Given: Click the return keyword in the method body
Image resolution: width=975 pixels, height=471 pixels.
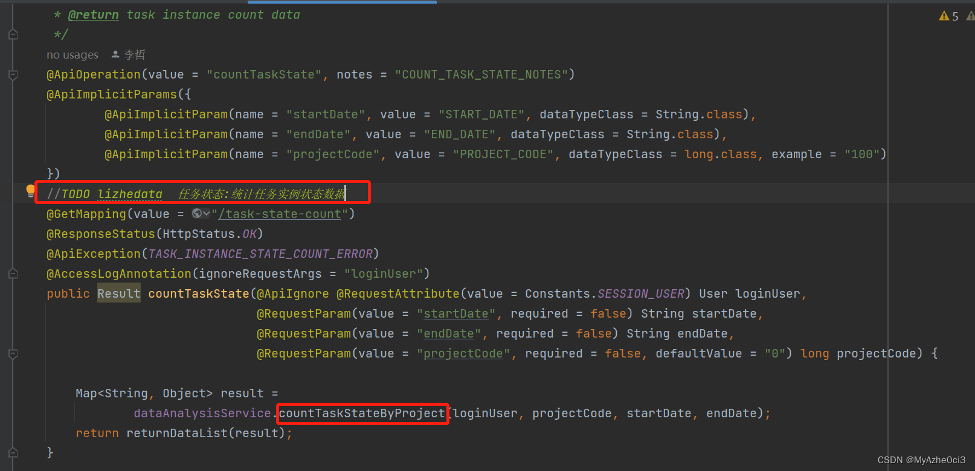Looking at the screenshot, I should pos(97,433).
